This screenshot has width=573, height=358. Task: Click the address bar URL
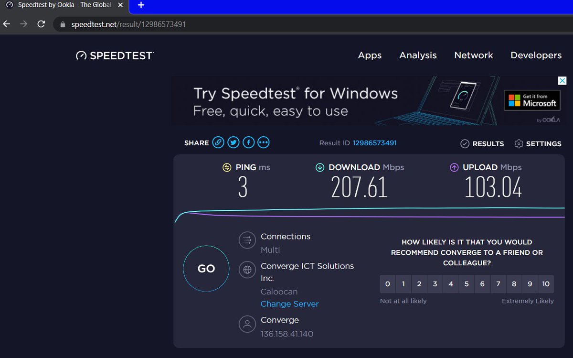128,24
